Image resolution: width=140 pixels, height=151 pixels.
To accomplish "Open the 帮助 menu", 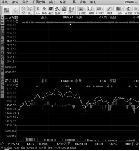I will click(x=93, y=2).
